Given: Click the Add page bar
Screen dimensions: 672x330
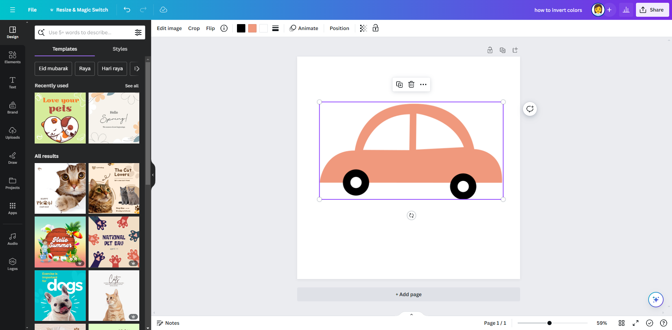Looking at the screenshot, I should pyautogui.click(x=408, y=294).
